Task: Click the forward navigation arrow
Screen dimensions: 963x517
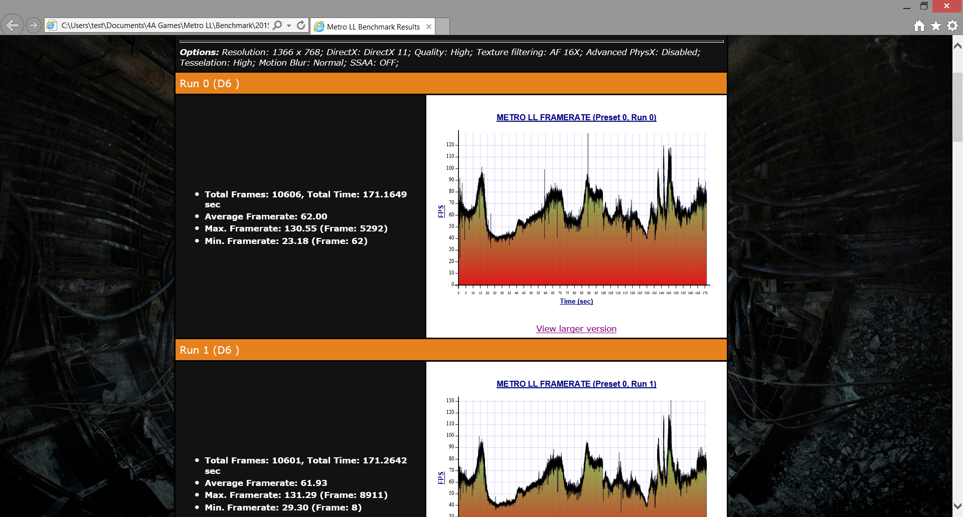Action: (x=34, y=25)
